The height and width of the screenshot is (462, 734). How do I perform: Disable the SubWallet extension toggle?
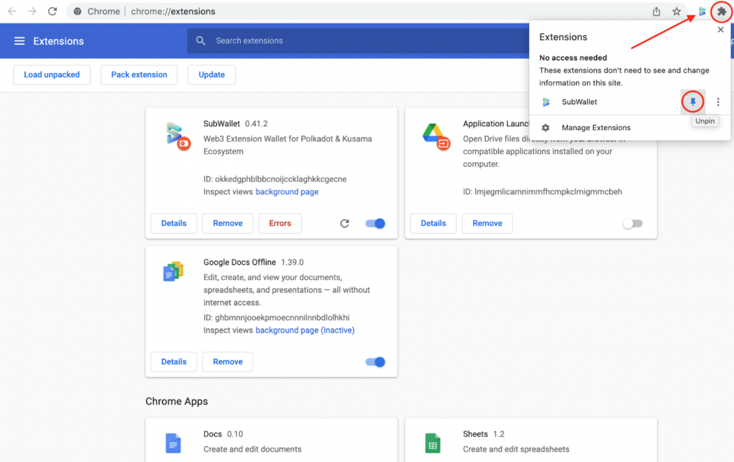[376, 223]
